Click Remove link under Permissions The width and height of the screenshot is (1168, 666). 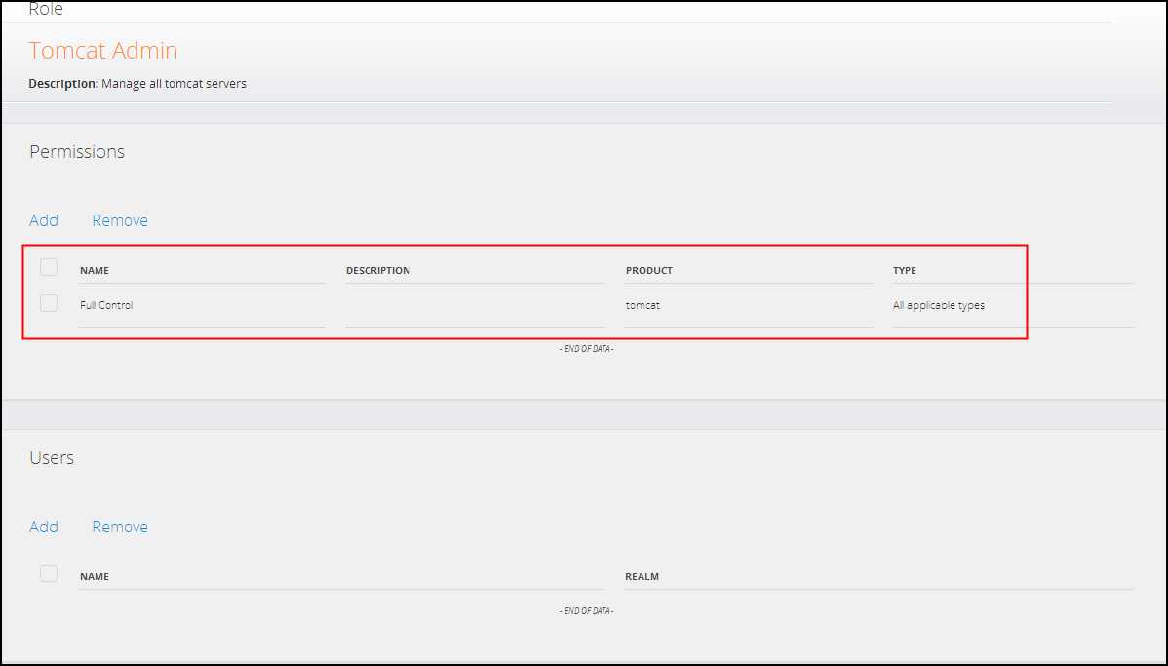[x=120, y=220]
